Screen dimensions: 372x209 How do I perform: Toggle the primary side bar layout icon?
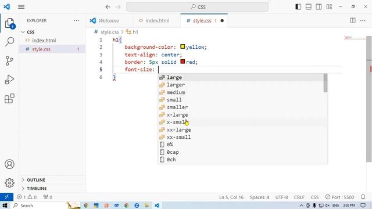298,6
